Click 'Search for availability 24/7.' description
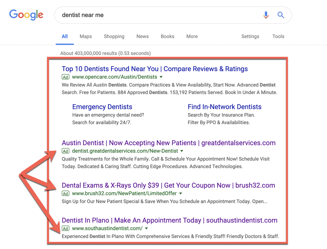Screen dimensions: 327x249 [102, 122]
